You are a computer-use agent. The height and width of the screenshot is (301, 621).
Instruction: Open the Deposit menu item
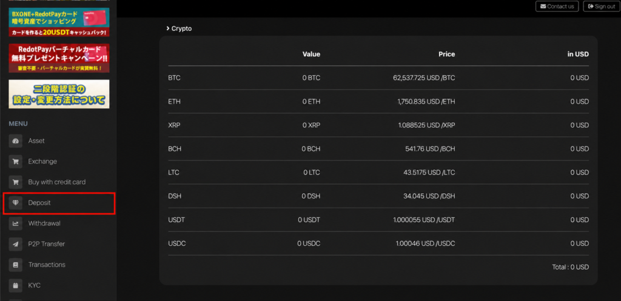pos(59,203)
